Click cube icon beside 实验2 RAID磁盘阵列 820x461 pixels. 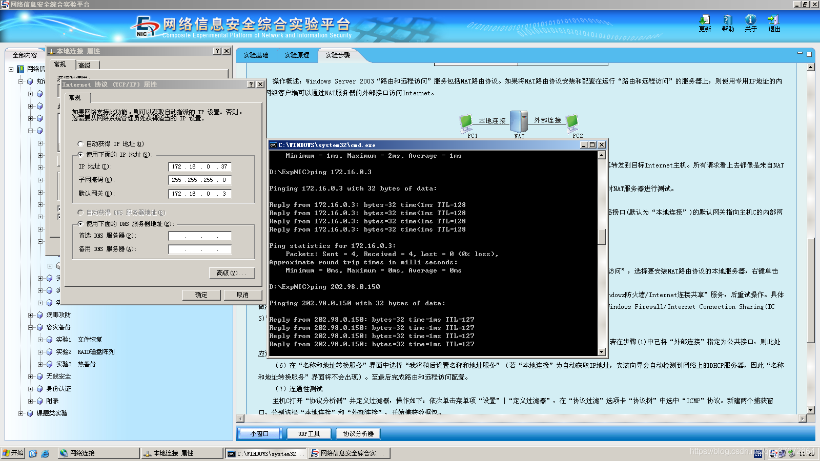[49, 352]
